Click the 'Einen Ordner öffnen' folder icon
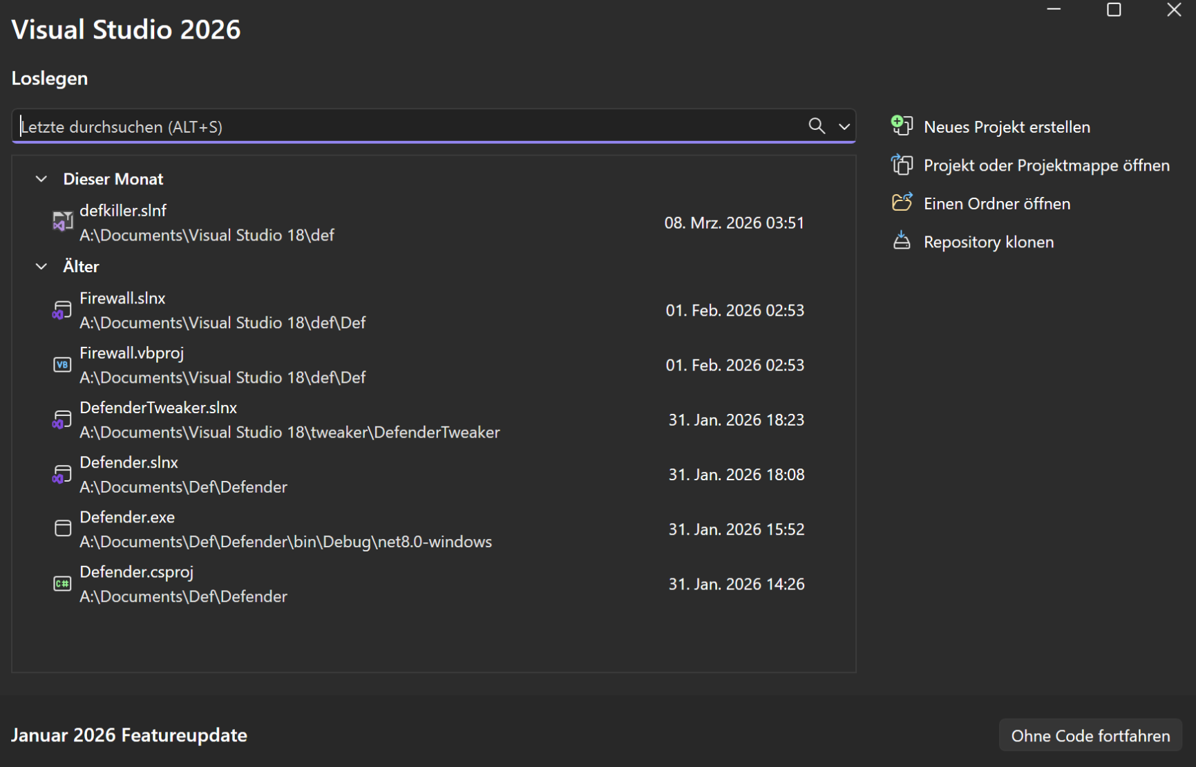The height and width of the screenshot is (767, 1196). (902, 202)
